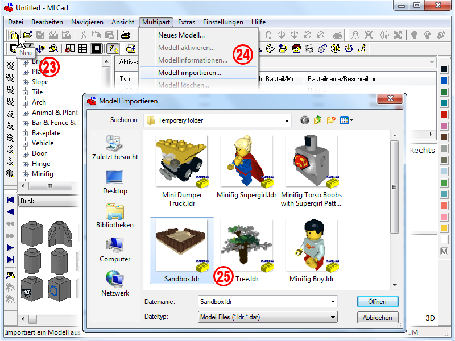The width and height of the screenshot is (455, 341).
Task: Select the blue color swatch
Action: 444,80
